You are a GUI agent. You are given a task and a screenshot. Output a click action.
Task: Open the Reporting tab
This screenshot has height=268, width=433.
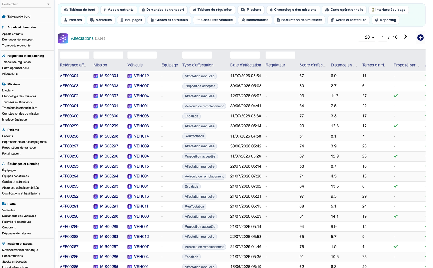(x=385, y=20)
